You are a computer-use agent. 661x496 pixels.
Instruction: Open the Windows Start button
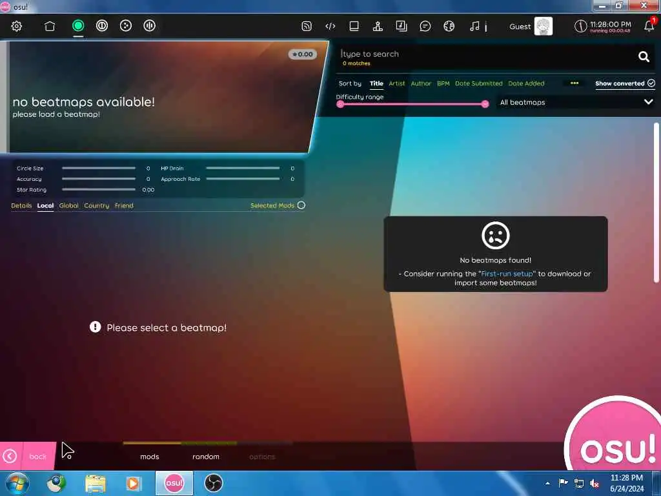(17, 483)
